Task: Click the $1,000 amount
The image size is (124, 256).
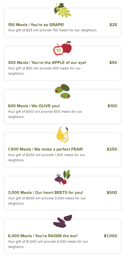Action: pyautogui.click(x=110, y=236)
